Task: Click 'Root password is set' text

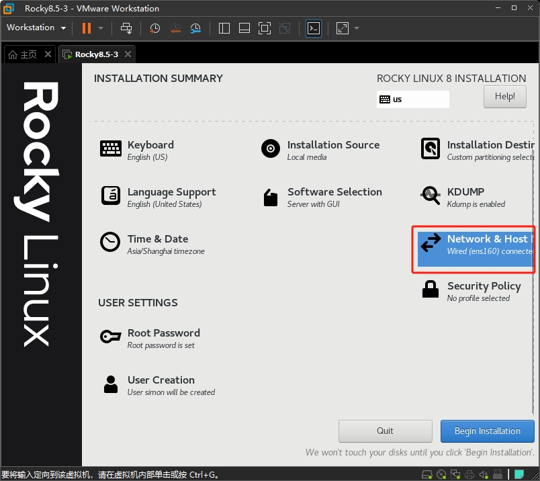Action: coord(161,345)
